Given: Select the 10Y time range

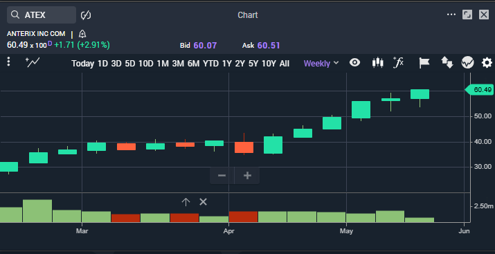Looking at the screenshot, I should (x=269, y=64).
